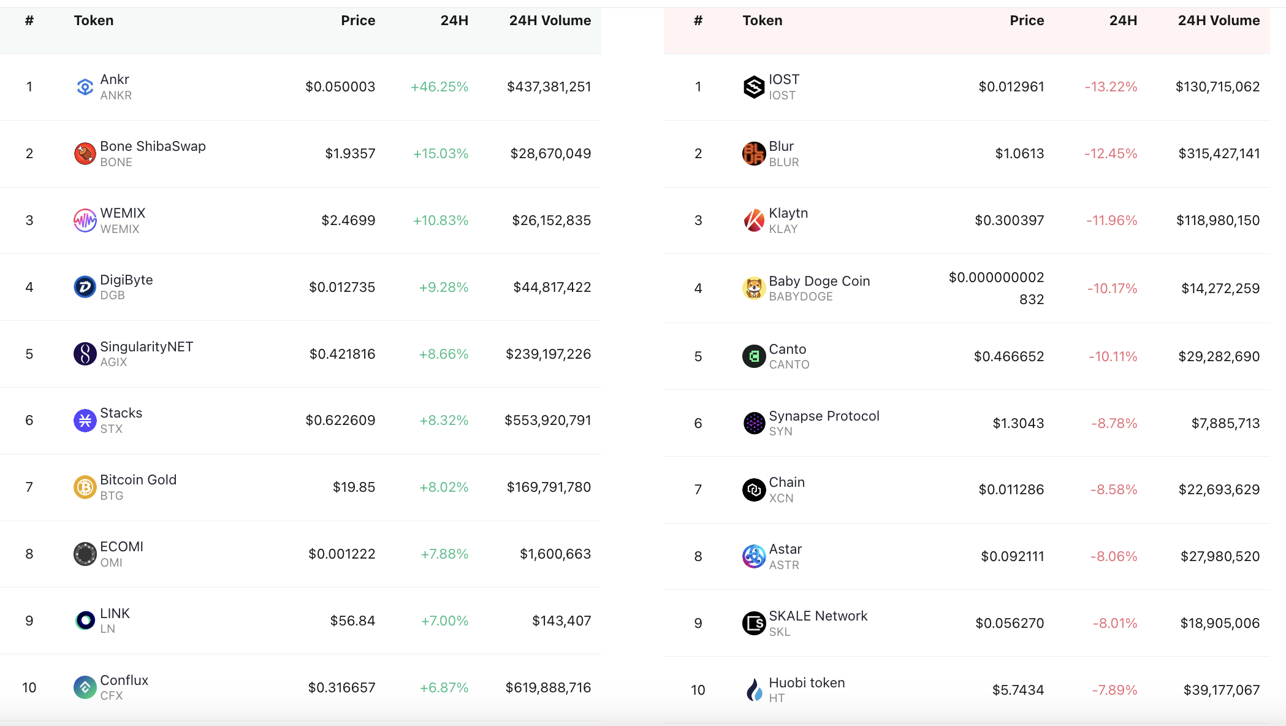Open the Bitcoin Gold coin icon

pyautogui.click(x=85, y=487)
